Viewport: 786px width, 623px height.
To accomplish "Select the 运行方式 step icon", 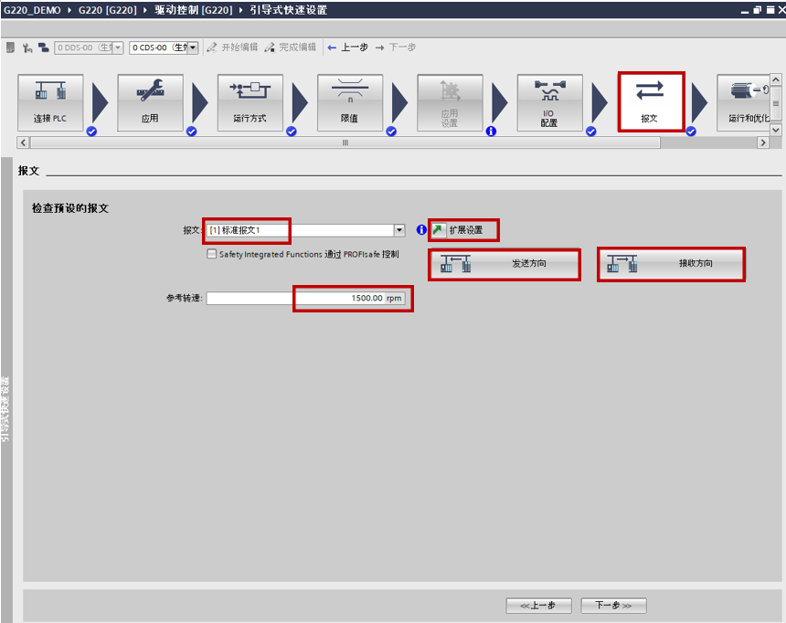I will 250,102.
